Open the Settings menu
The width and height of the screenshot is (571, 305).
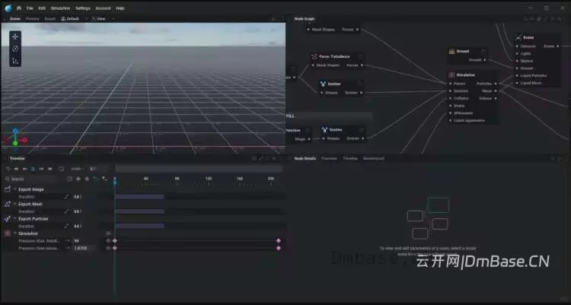click(x=83, y=8)
